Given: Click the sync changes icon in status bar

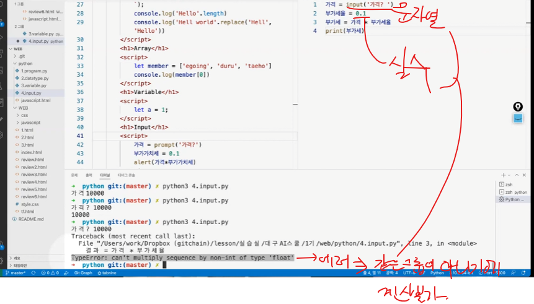Looking at the screenshot, I should (x=33, y=272).
